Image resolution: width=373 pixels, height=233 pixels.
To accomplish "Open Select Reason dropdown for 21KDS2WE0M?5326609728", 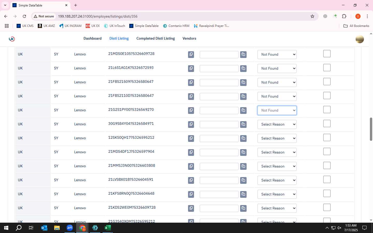I will pyautogui.click(x=277, y=208).
